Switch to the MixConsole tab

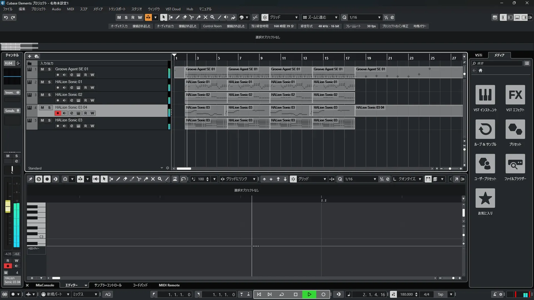[x=45, y=285]
